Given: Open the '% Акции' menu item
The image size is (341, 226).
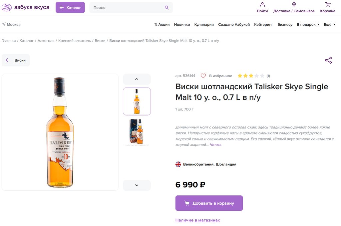Looking at the screenshot, I should [x=162, y=24].
